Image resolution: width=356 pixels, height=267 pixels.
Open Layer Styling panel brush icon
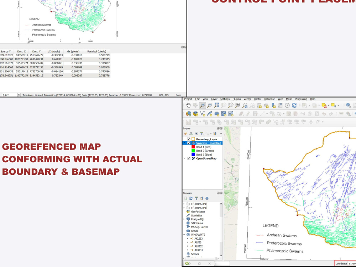(x=186, y=134)
